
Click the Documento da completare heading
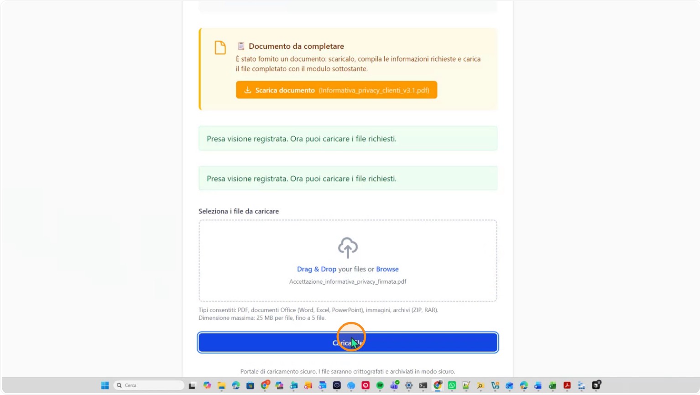(296, 46)
